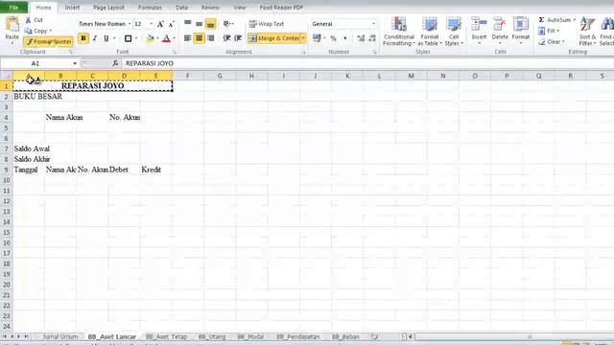
Task: Select cell containing BUKU BESAR
Action: (x=29, y=96)
